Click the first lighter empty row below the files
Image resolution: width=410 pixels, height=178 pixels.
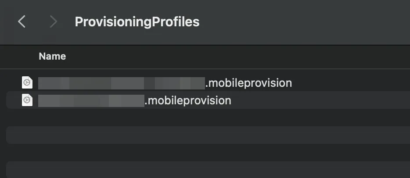point(208,135)
